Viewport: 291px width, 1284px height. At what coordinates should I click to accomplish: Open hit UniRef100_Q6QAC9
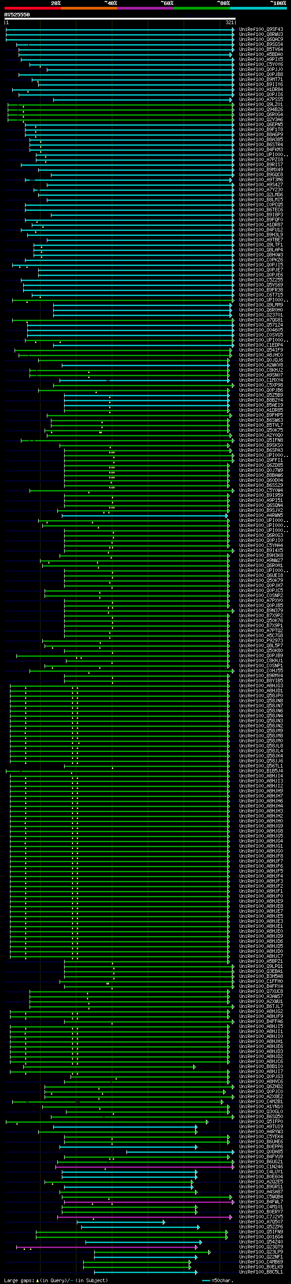(261, 39)
